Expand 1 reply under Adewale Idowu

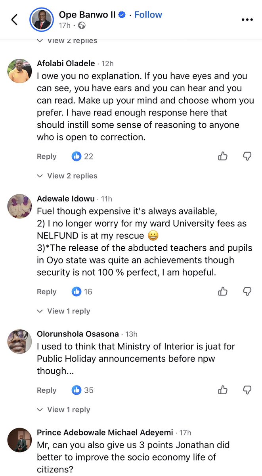pyautogui.click(x=63, y=311)
